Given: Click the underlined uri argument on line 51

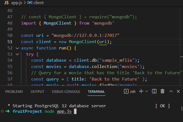Looking at the screenshot, I should pyautogui.click(x=103, y=42).
